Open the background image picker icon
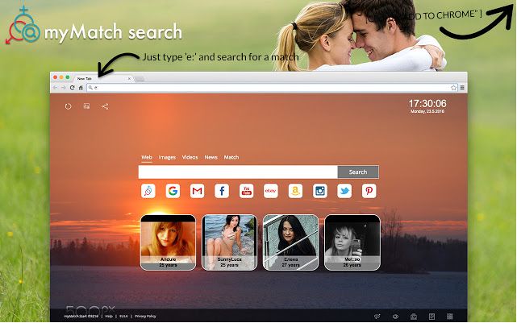517x323 pixels. pos(86,106)
